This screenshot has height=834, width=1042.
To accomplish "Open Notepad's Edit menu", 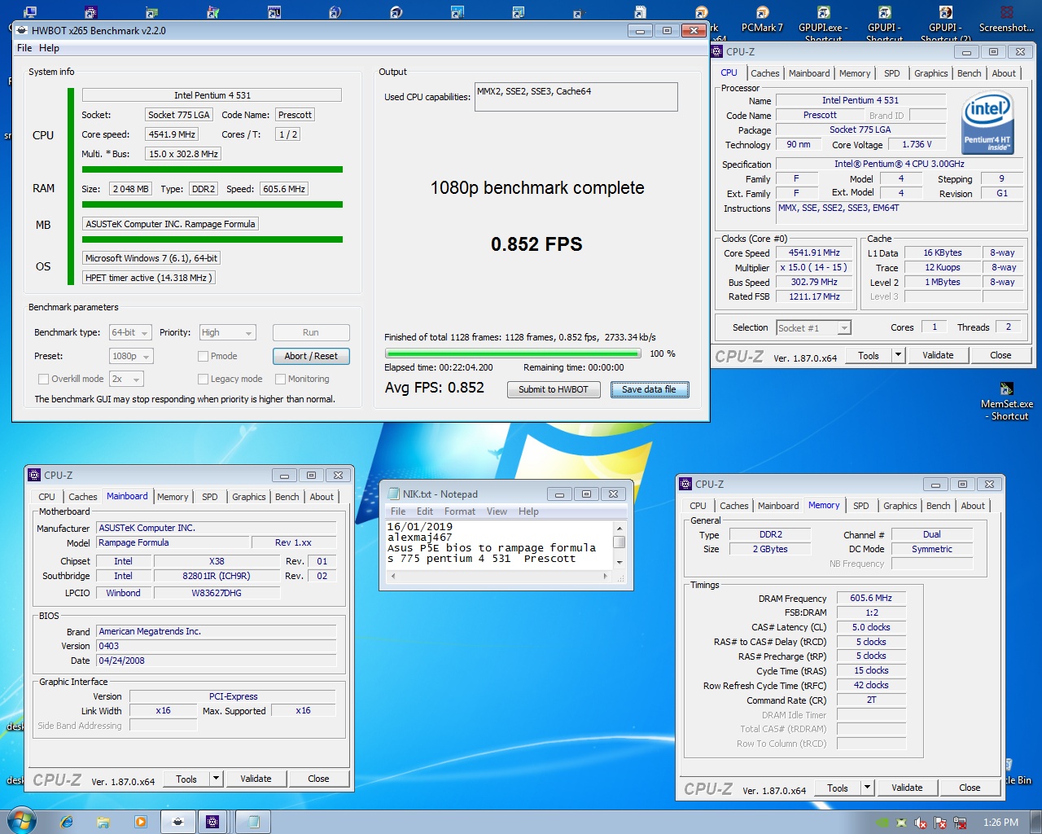I will click(x=425, y=511).
